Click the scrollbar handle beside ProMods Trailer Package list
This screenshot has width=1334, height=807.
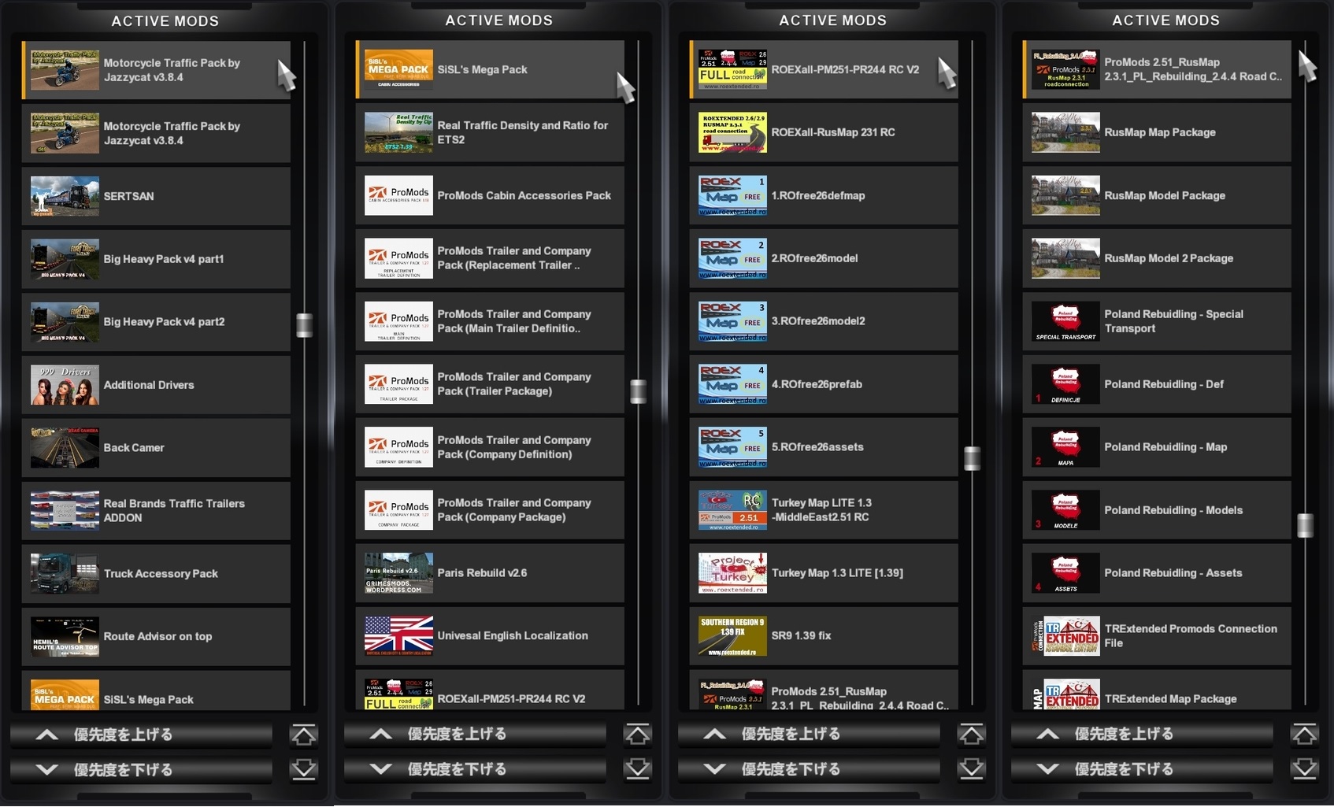[x=638, y=391]
